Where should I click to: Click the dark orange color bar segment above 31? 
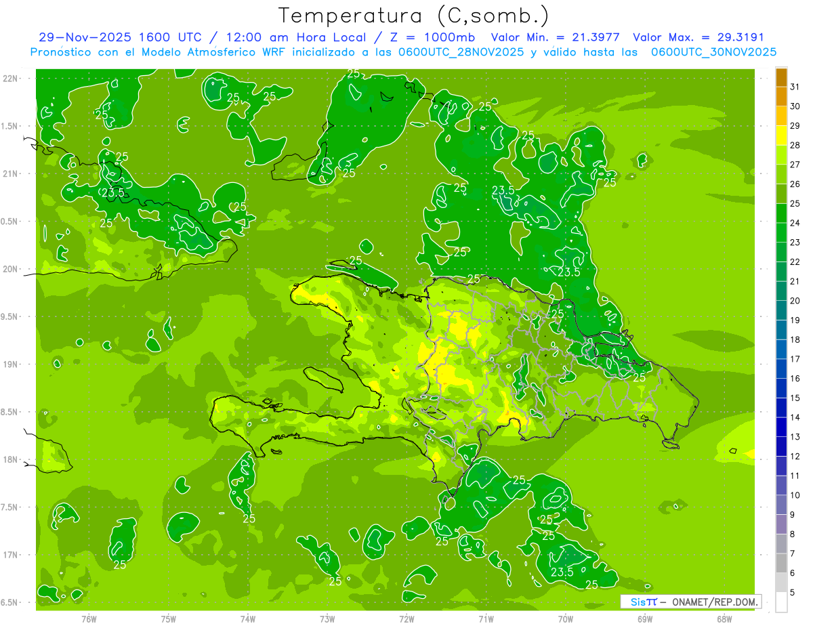pos(781,77)
